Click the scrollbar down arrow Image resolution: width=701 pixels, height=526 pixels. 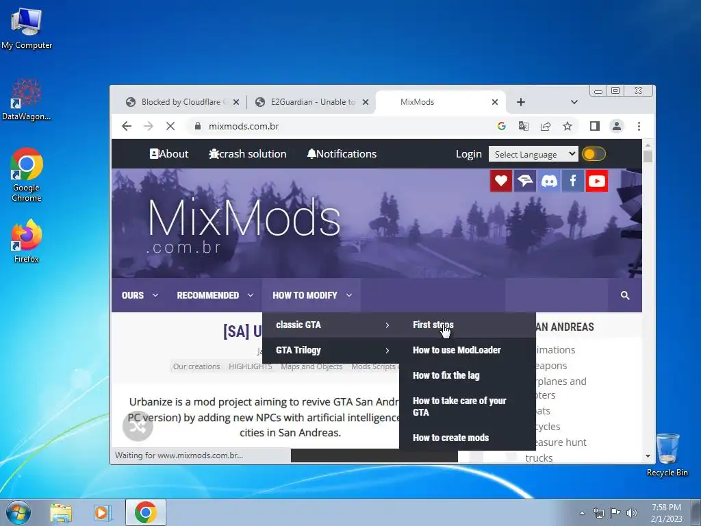click(648, 456)
